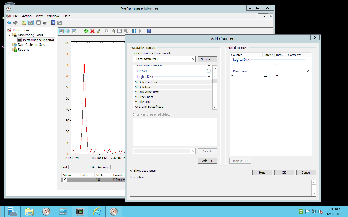Click the Add >> button
348x217 pixels.
click(207, 161)
